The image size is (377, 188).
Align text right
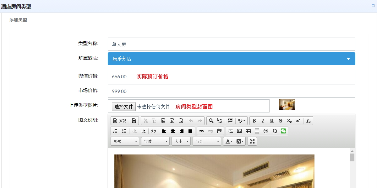[181, 131]
